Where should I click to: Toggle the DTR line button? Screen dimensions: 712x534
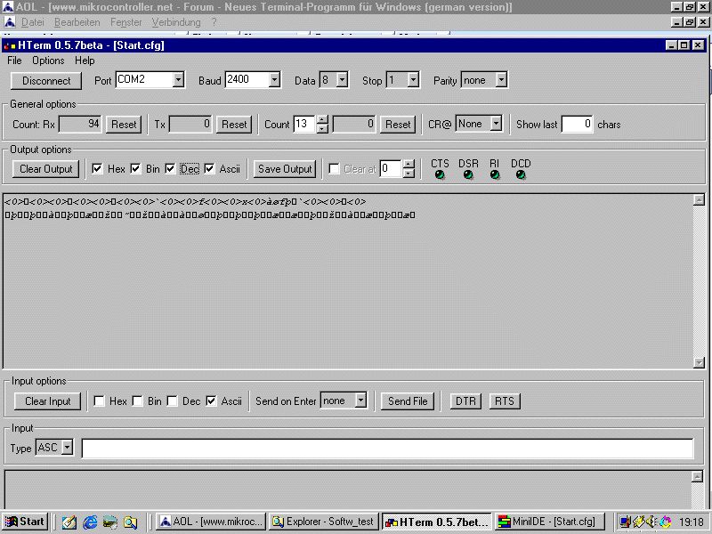click(465, 401)
